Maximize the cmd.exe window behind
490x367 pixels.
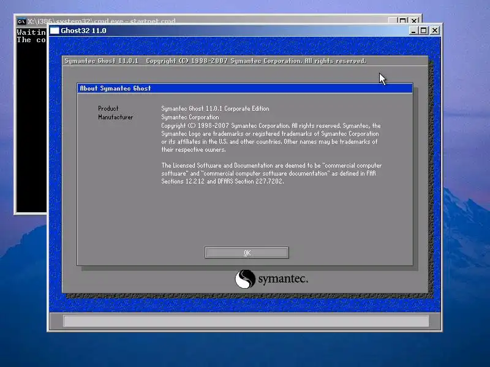point(403,21)
